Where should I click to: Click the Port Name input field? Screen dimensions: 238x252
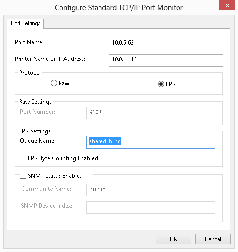(x=166, y=44)
